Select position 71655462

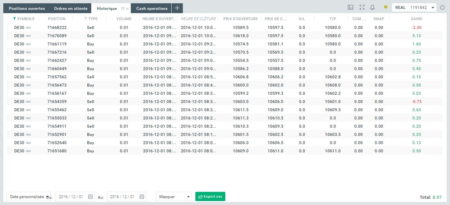click(x=57, y=110)
